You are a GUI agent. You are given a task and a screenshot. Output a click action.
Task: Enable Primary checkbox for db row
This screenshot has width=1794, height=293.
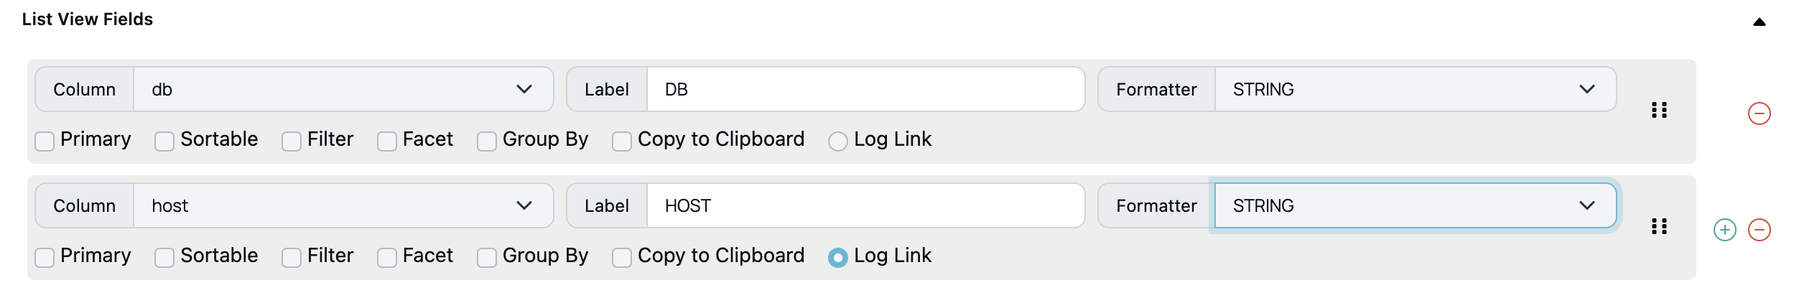click(45, 141)
